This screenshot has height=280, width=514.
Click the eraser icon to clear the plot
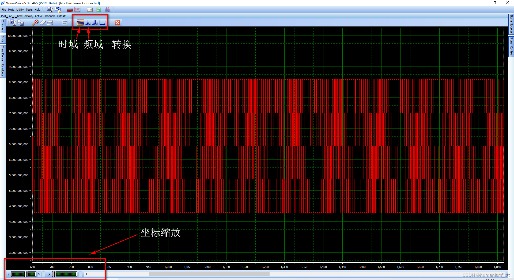pyautogui.click(x=43, y=22)
